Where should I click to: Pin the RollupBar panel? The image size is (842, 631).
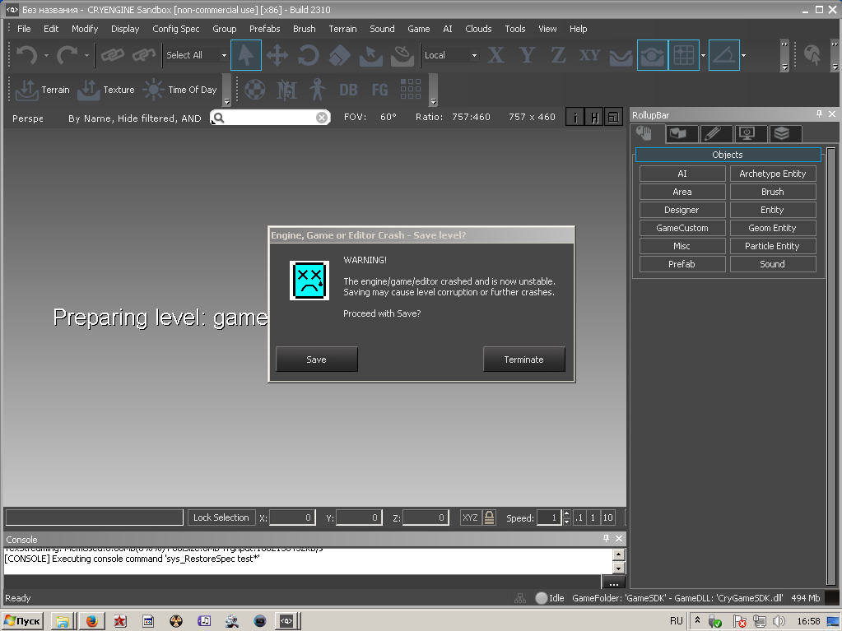[819, 114]
